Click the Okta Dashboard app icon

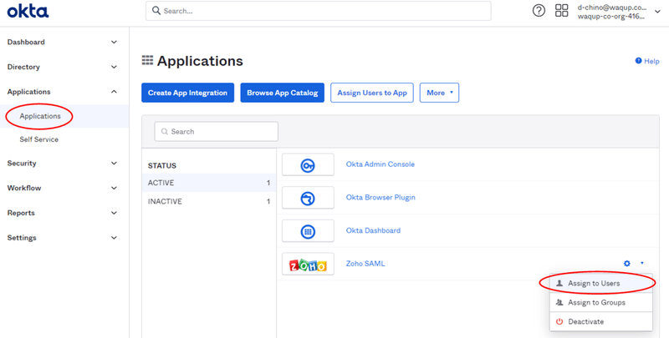308,231
